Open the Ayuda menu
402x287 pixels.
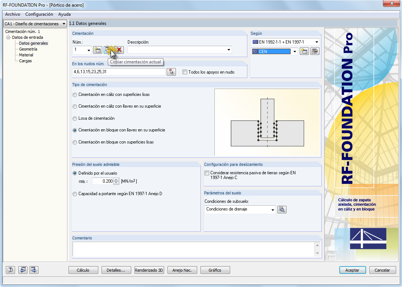point(64,14)
